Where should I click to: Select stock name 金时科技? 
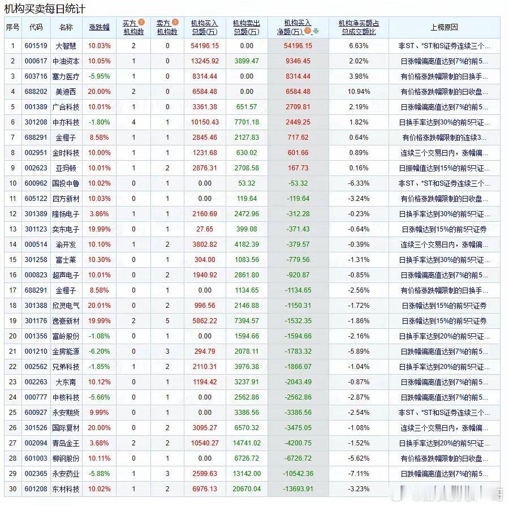pos(66,153)
